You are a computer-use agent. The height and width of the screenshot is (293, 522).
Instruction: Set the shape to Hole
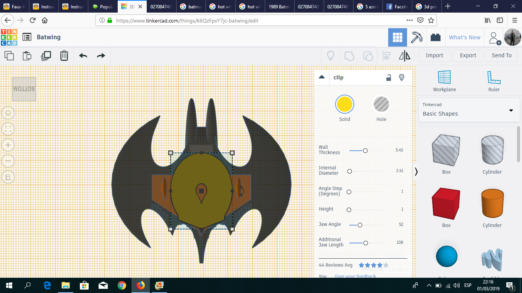pos(381,105)
